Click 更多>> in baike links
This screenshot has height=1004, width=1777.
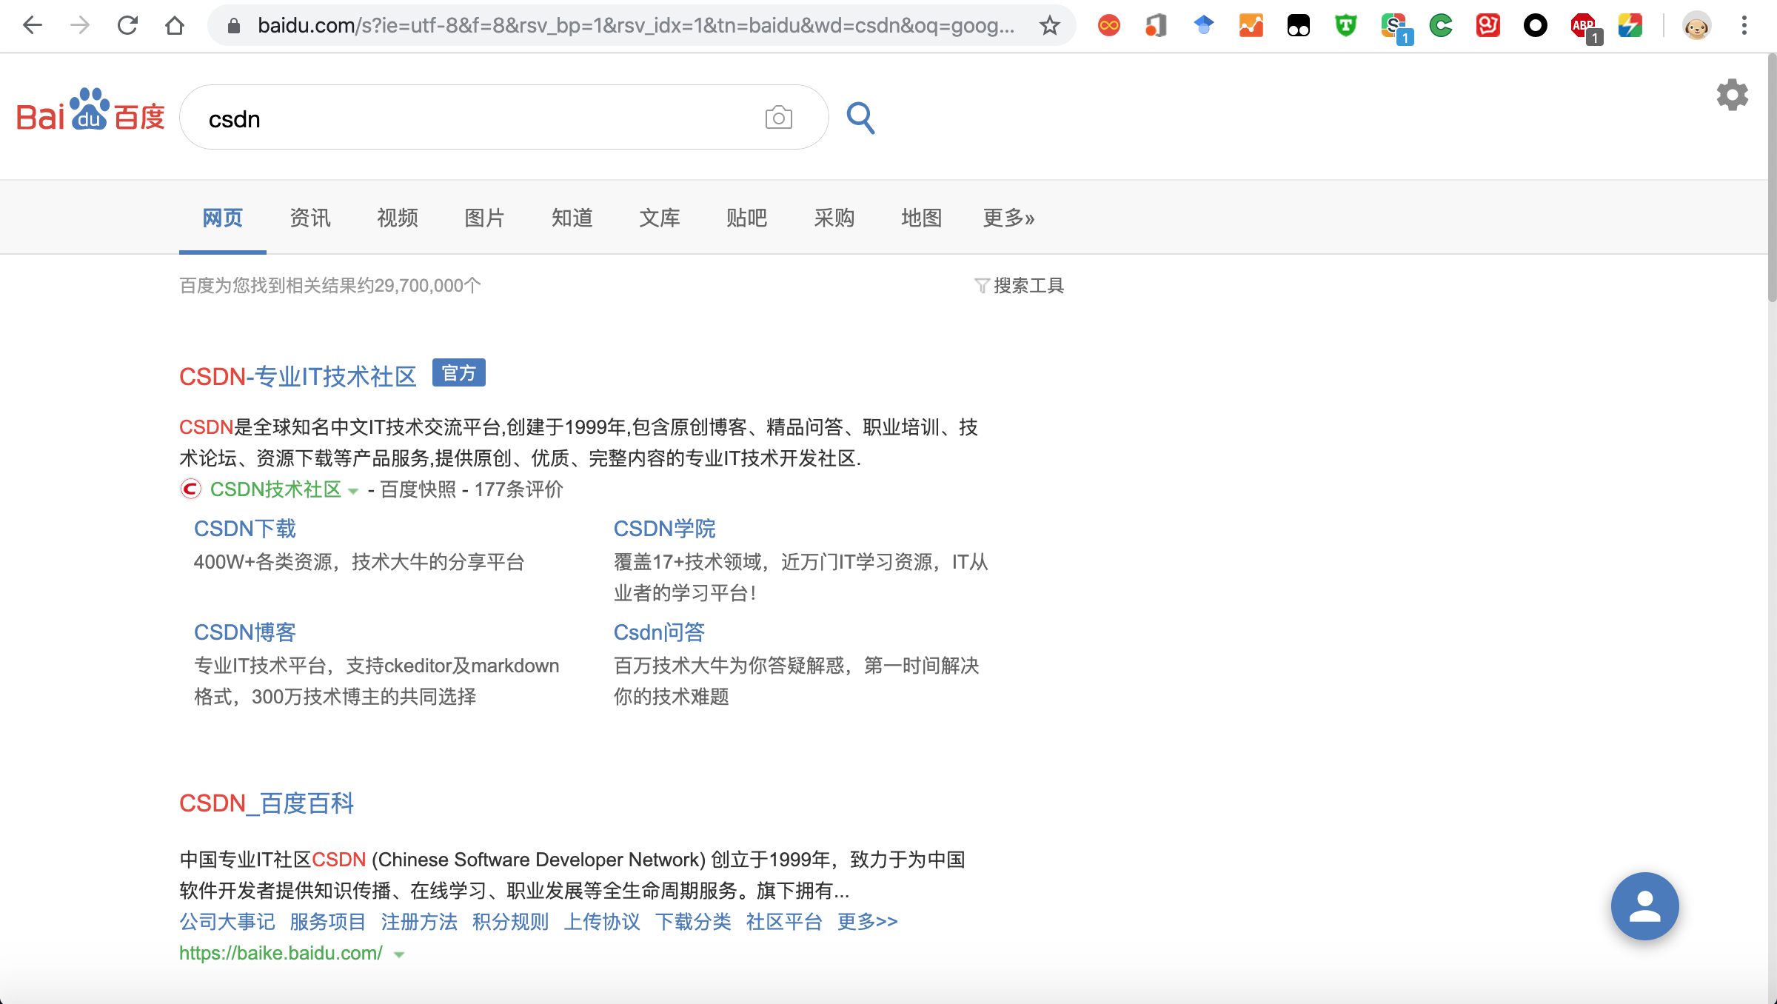click(867, 922)
